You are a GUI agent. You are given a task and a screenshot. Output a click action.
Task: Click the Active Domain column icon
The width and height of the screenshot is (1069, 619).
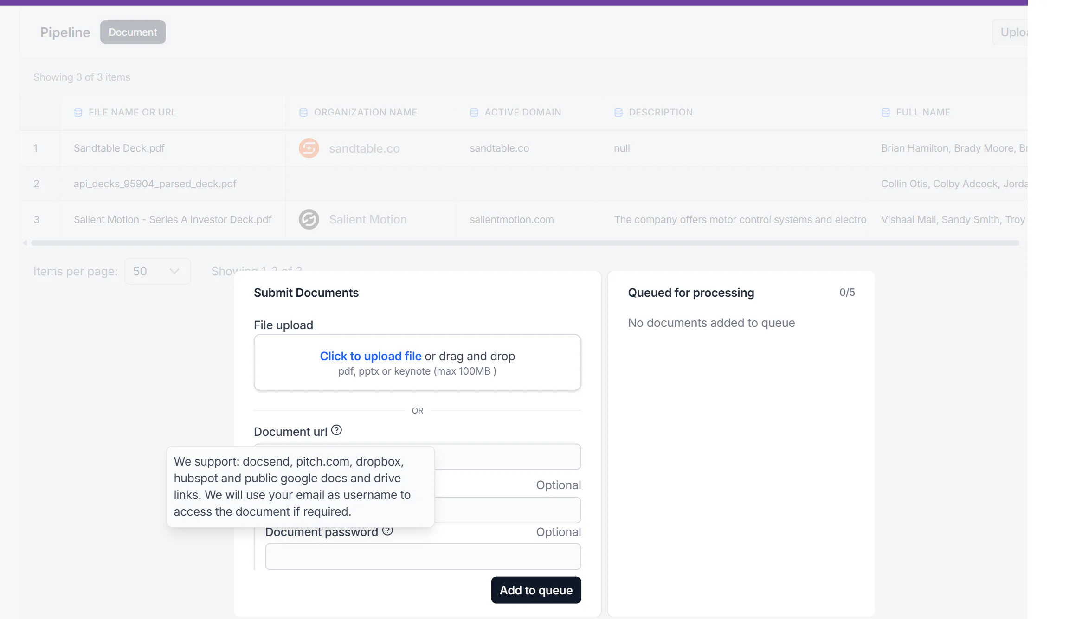click(474, 113)
